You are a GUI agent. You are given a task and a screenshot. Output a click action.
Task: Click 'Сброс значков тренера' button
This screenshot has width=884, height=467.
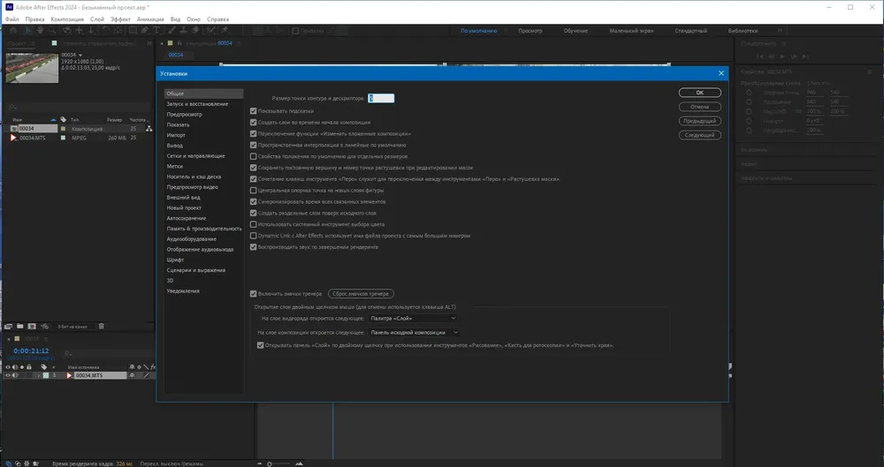click(361, 293)
